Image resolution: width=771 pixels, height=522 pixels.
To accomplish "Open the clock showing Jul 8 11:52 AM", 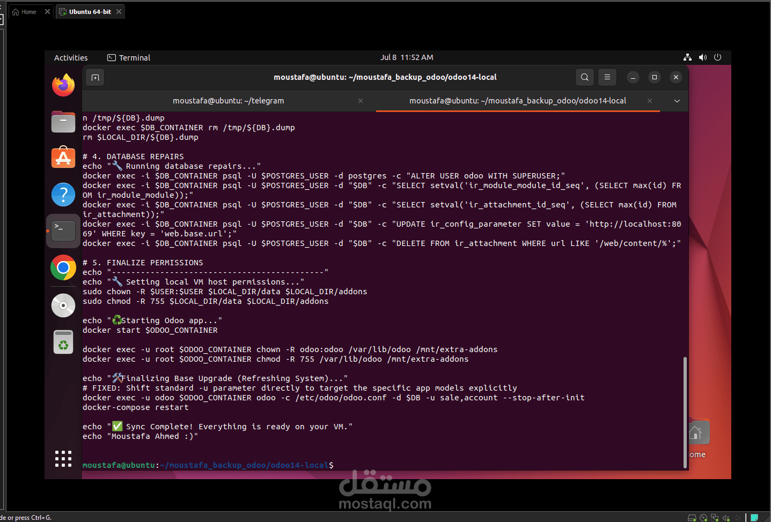I will pos(407,57).
